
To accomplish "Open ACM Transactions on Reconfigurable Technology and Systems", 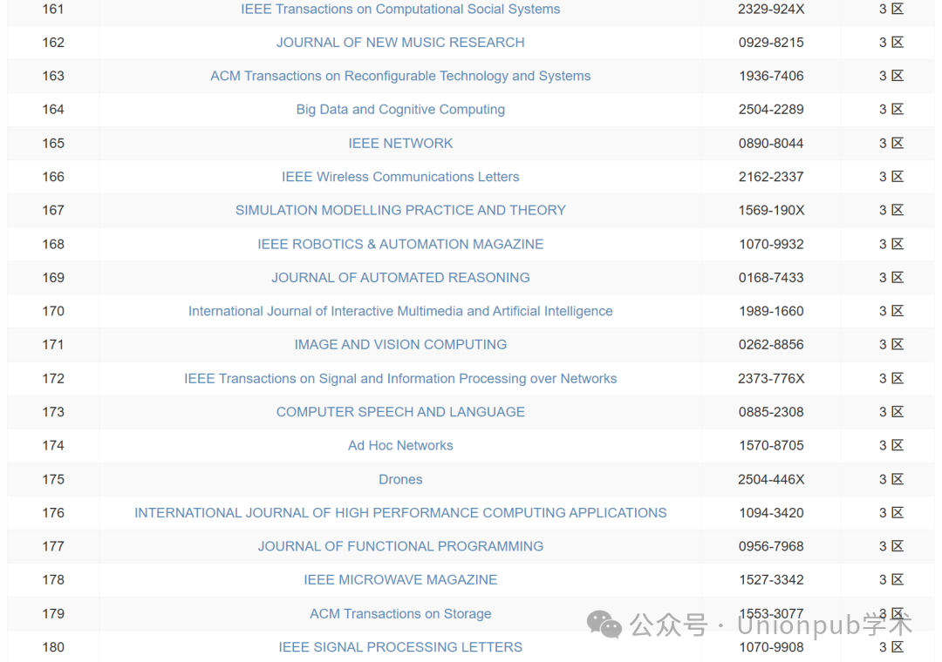I will [400, 77].
